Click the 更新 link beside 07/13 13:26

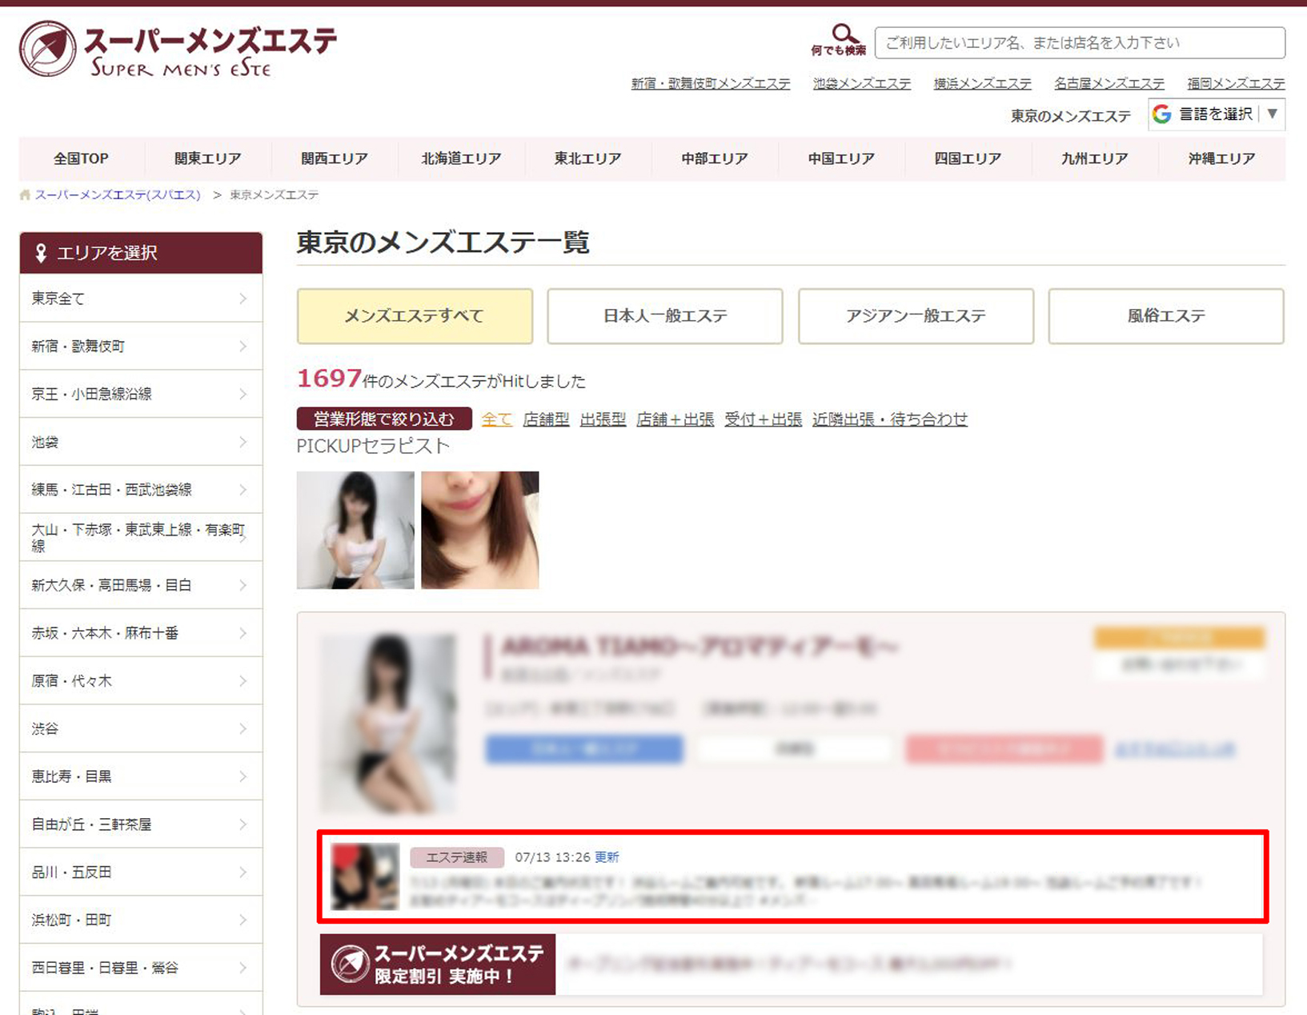pos(607,857)
